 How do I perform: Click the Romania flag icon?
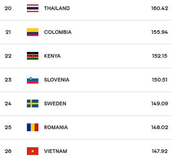(33, 127)
